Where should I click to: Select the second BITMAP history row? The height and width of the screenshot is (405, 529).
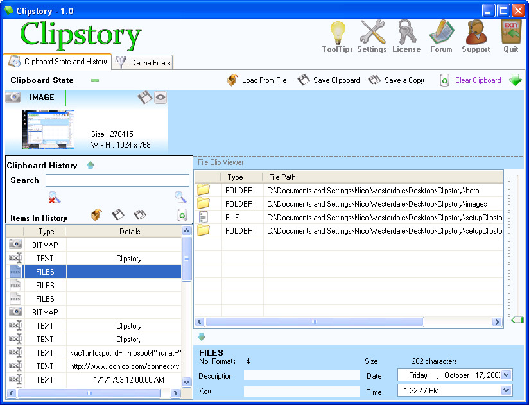click(x=94, y=313)
